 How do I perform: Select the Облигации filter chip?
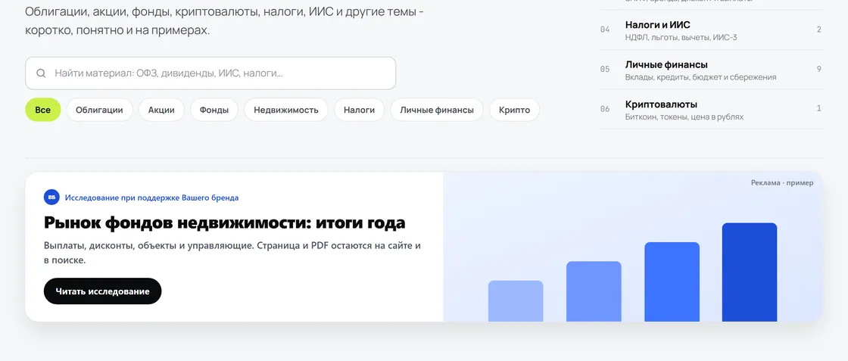pos(99,110)
